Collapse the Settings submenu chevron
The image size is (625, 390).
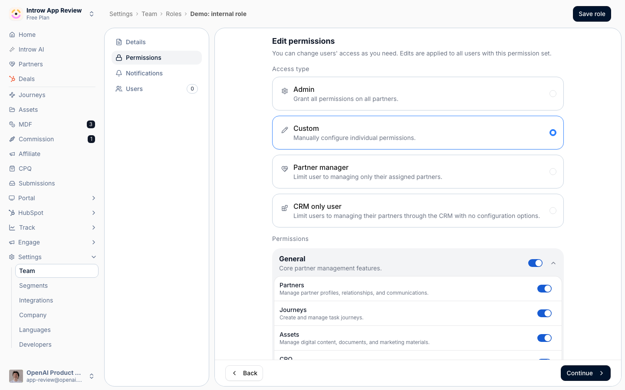(x=94, y=257)
